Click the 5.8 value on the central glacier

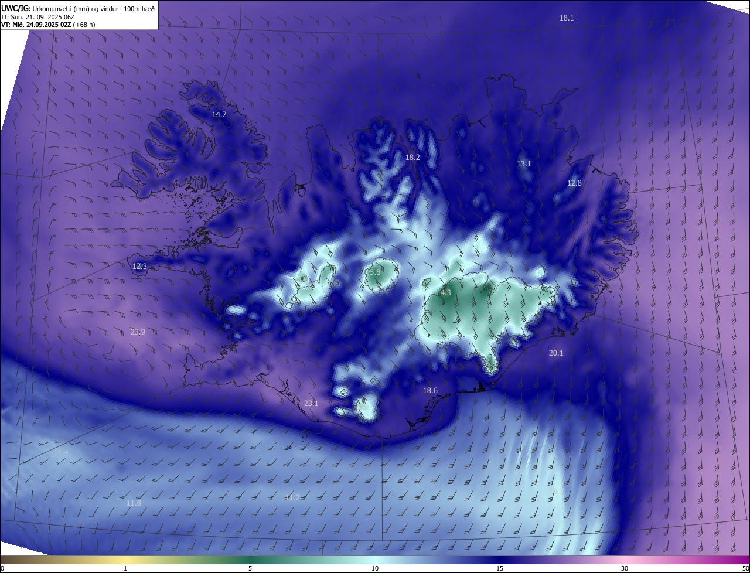pyautogui.click(x=375, y=272)
